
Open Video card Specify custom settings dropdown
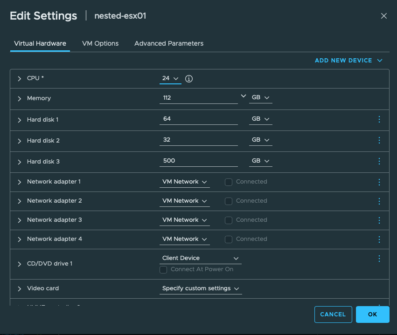pos(201,288)
